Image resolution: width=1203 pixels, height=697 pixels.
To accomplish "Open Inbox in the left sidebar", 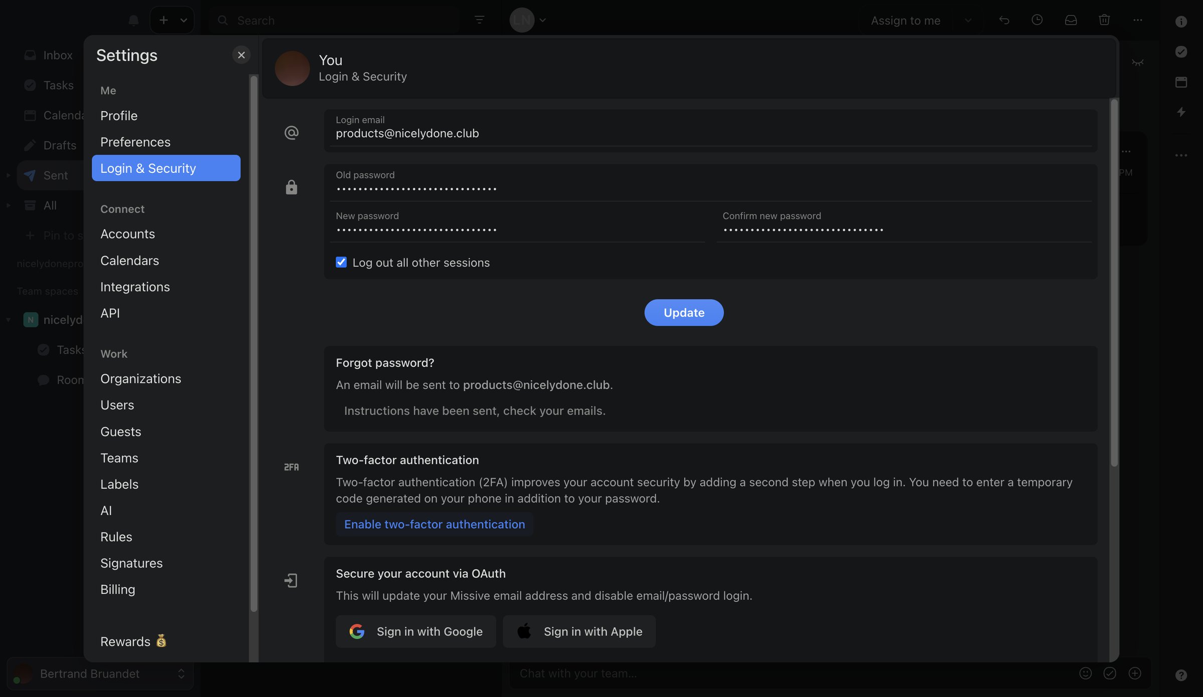I will [x=50, y=55].
